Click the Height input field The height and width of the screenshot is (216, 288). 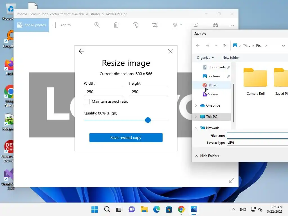tap(148, 91)
